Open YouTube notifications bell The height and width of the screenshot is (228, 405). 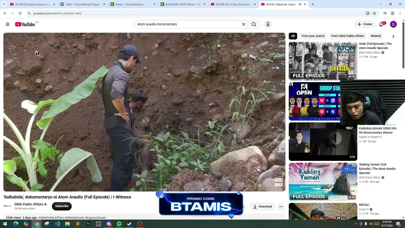[x=381, y=24]
